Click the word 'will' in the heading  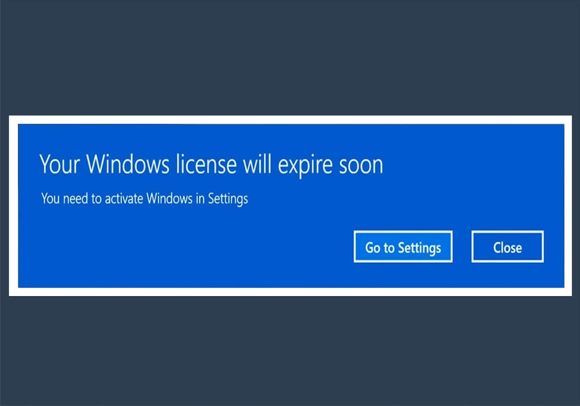pos(257,164)
